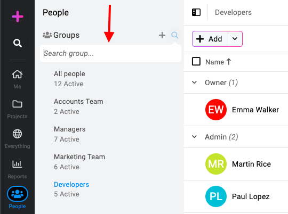Toggle the side panel layout icon
The image size is (288, 214).
click(x=196, y=12)
